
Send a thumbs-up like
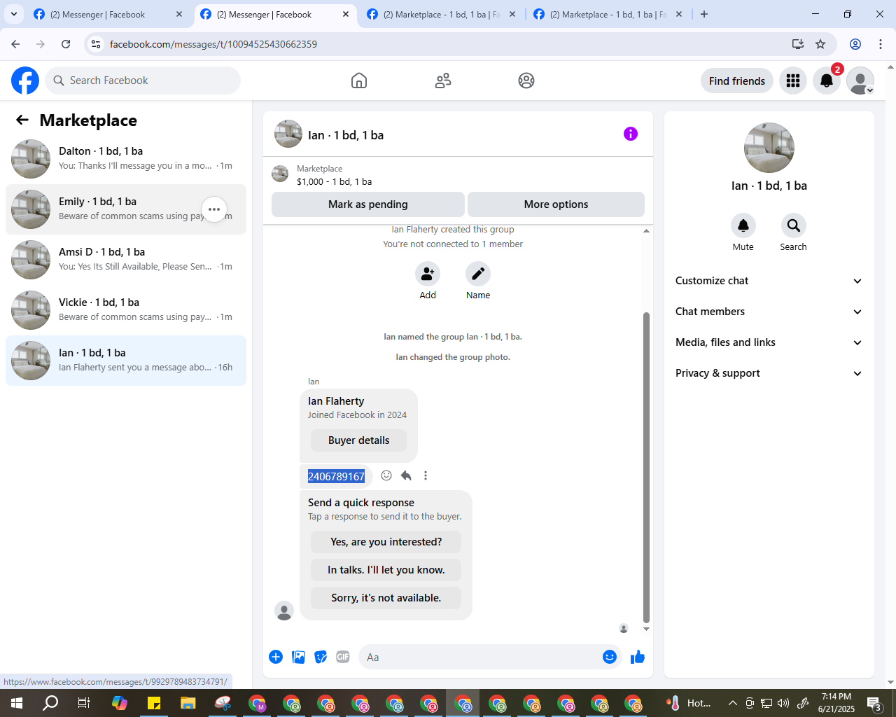(638, 657)
